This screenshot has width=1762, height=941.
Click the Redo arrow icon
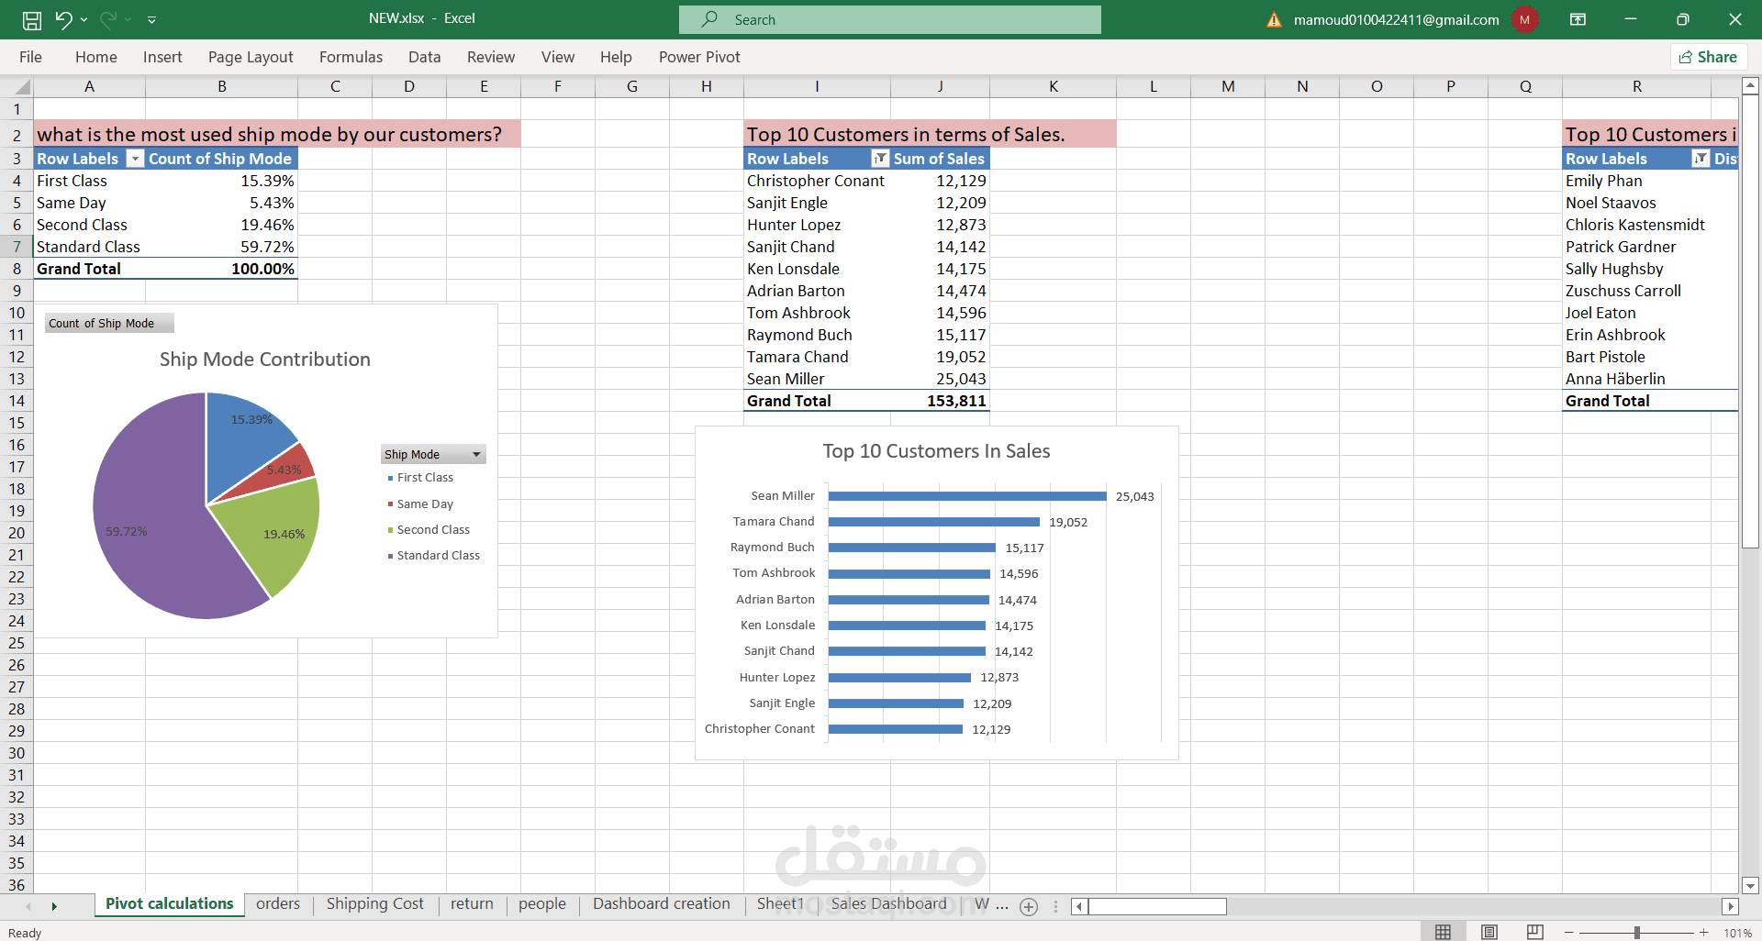[108, 19]
